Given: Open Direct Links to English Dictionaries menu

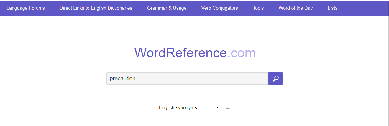Looking at the screenshot, I should tap(96, 8).
